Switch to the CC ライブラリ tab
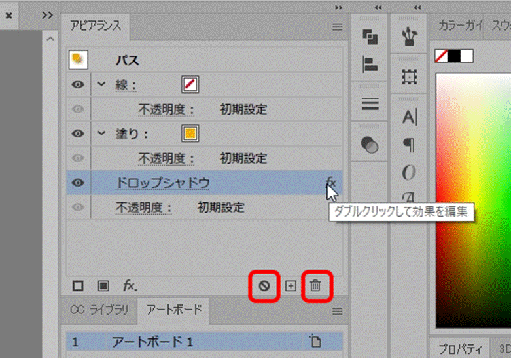 click(99, 310)
